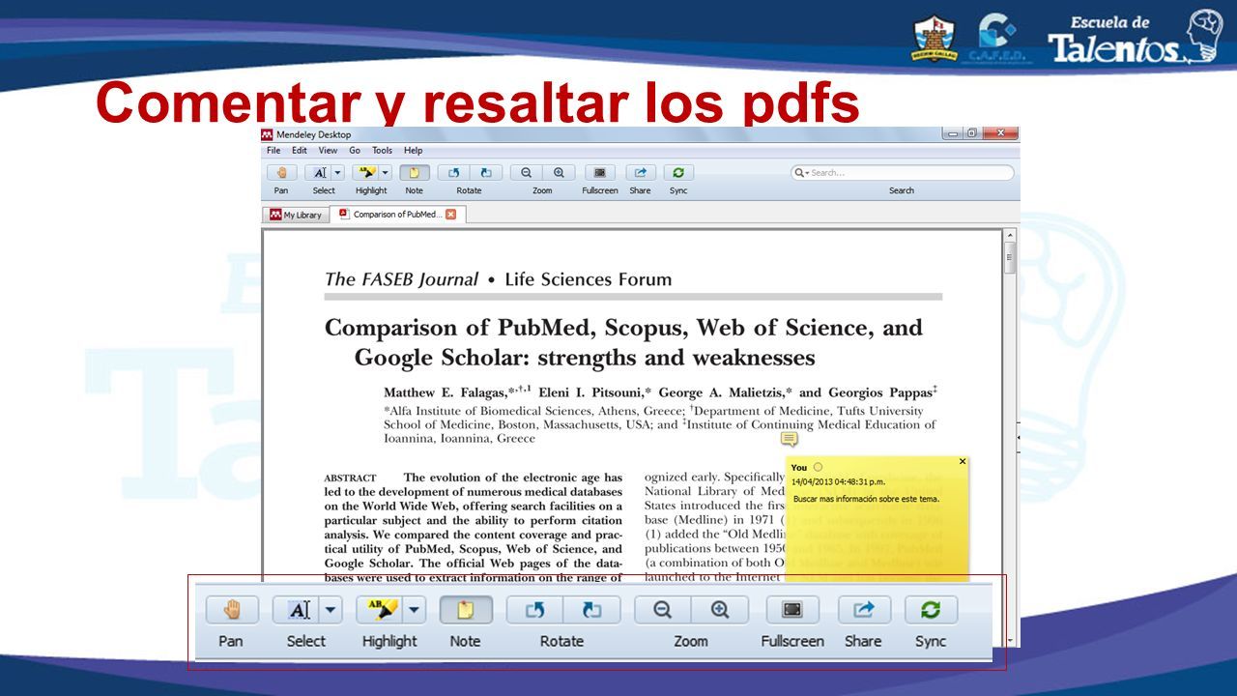Click the ABSTRACT heading in the paper
1237x696 pixels.
tap(350, 478)
